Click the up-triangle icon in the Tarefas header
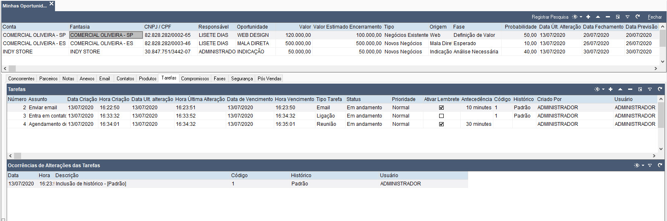This screenshot has width=667, height=221. 620,89
